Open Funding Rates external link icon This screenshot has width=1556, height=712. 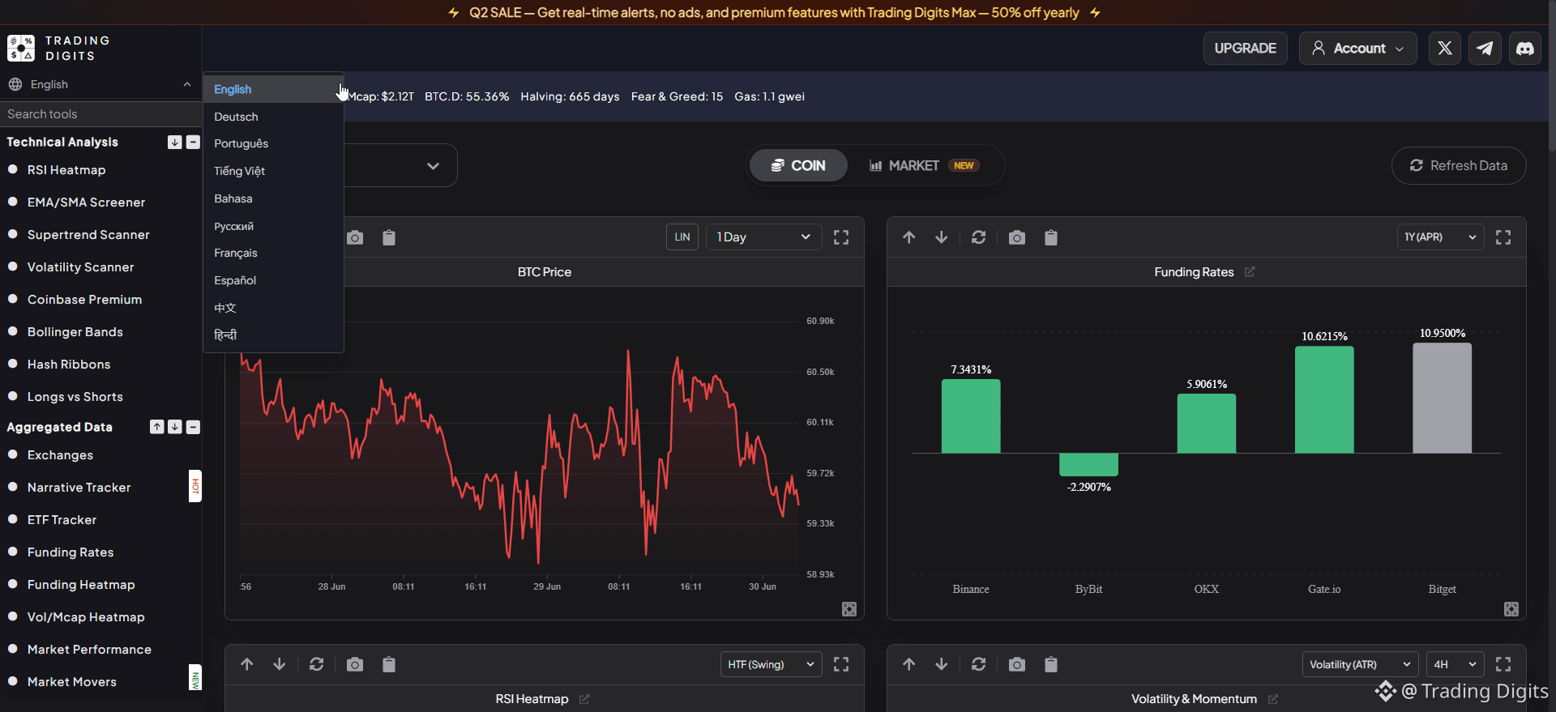1250,272
